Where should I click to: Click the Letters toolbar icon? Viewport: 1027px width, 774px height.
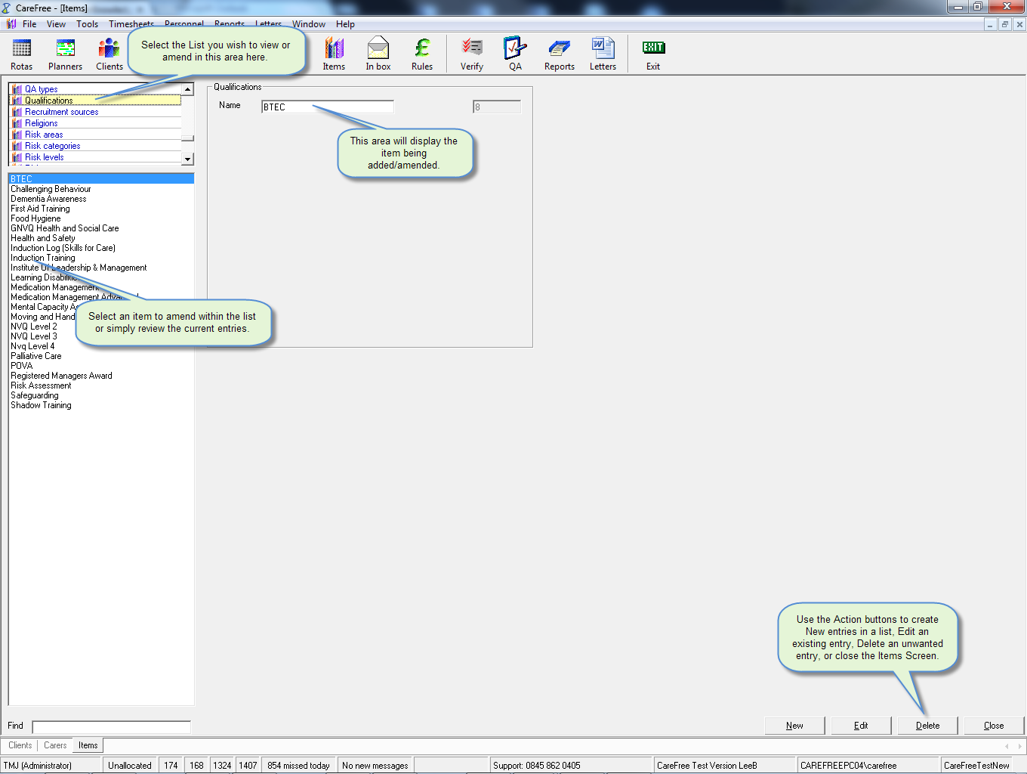pyautogui.click(x=603, y=54)
